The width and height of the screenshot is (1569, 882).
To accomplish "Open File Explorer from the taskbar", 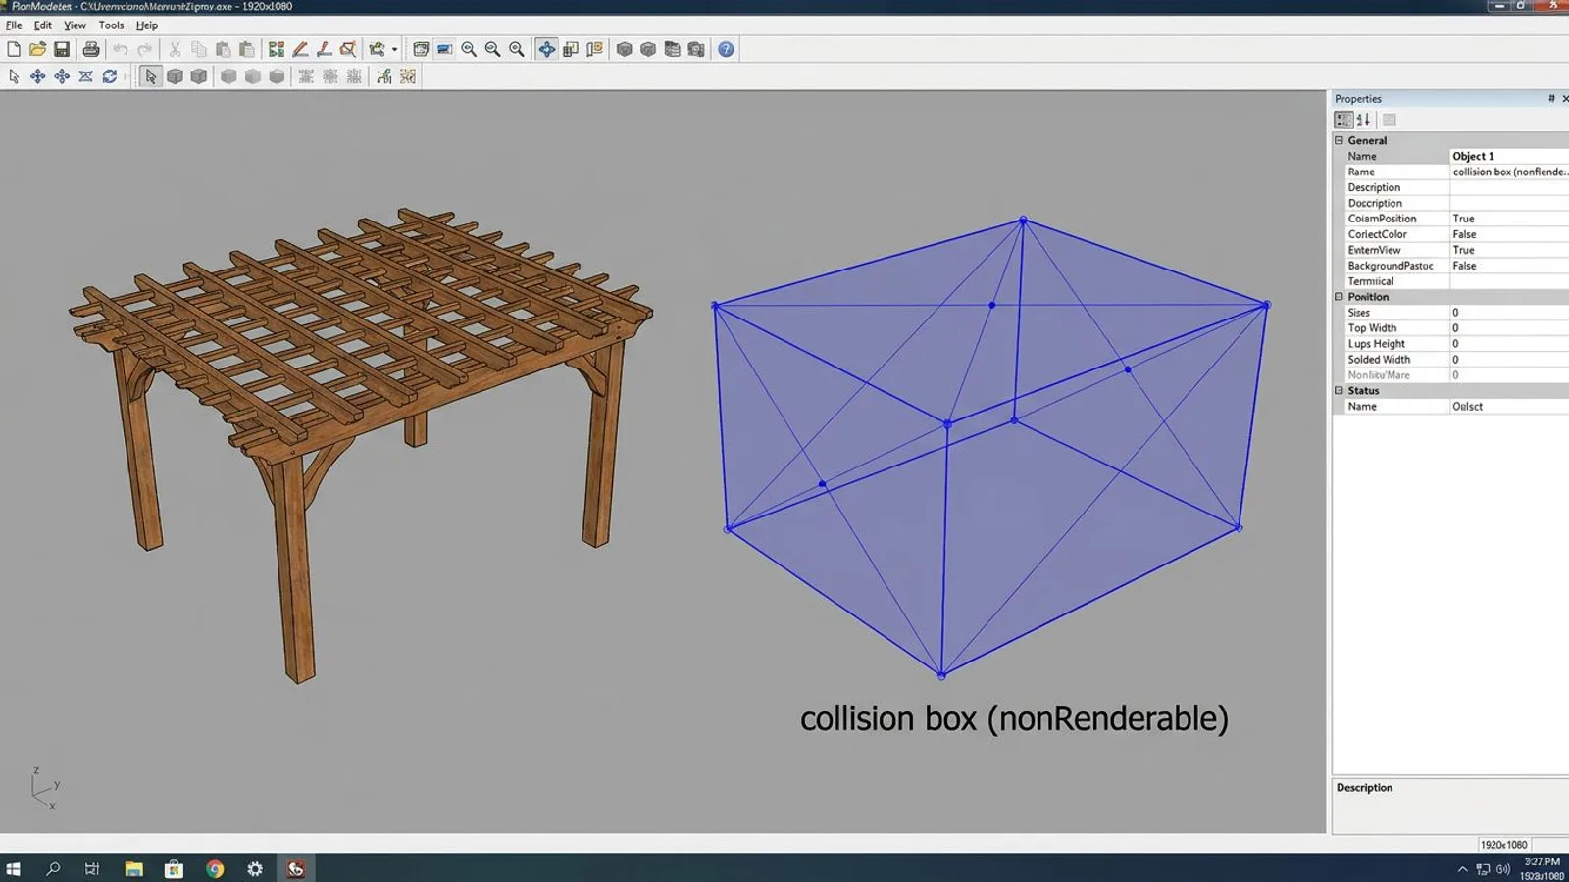I will 133,868.
